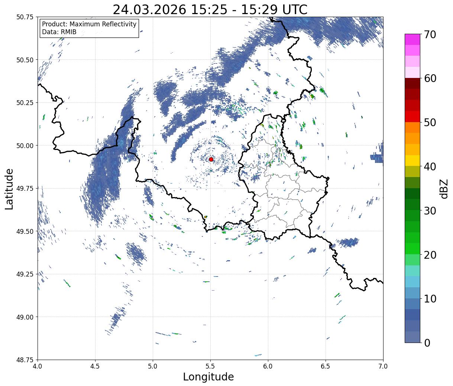Viewport: 453px width, 386px height.
Task: Click the 4.0 longitude tick label
Action: click(38, 366)
